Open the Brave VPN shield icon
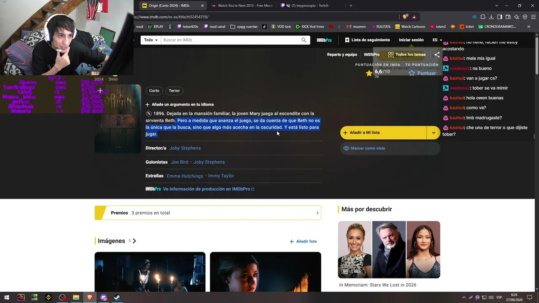Viewport: 539px width, 303px height. coord(525,17)
